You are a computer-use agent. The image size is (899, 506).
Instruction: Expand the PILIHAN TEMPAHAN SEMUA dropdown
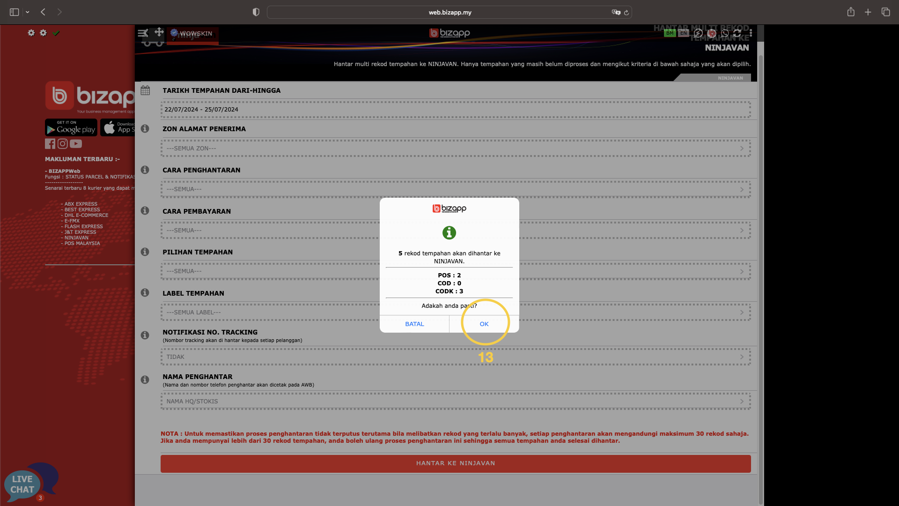click(456, 271)
